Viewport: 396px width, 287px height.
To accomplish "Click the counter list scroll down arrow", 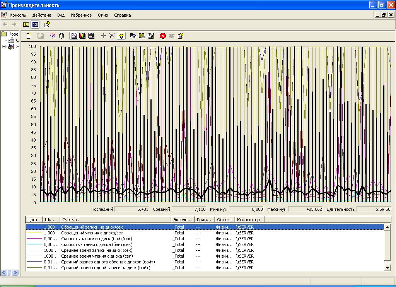I will [x=388, y=268].
